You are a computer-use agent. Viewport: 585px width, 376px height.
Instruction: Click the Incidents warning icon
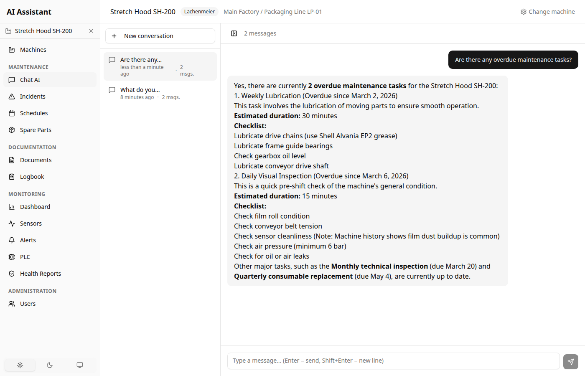click(x=12, y=96)
